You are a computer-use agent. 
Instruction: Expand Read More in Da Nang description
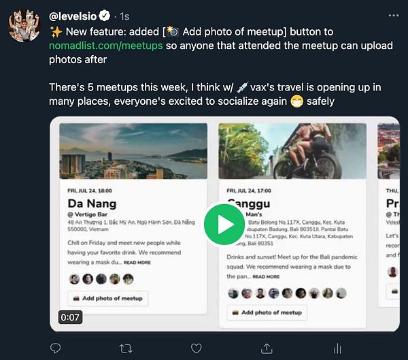click(137, 262)
